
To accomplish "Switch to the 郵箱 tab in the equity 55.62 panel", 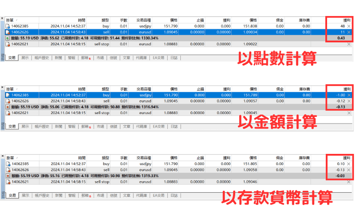I will click(x=86, y=58).
